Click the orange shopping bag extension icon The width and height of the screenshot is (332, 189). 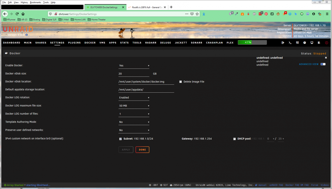(242, 14)
